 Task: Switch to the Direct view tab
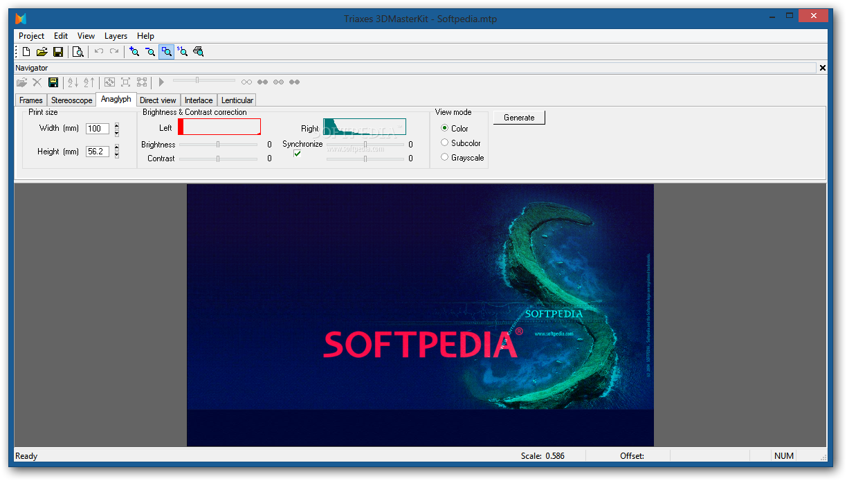pyautogui.click(x=158, y=100)
